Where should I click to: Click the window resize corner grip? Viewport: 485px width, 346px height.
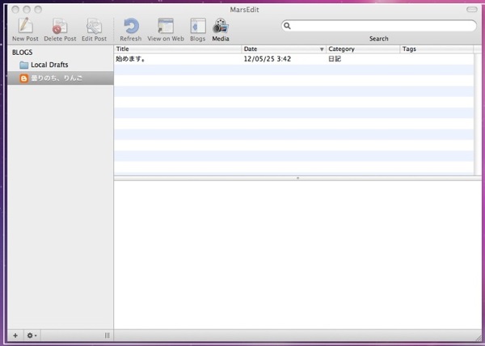tap(478, 338)
